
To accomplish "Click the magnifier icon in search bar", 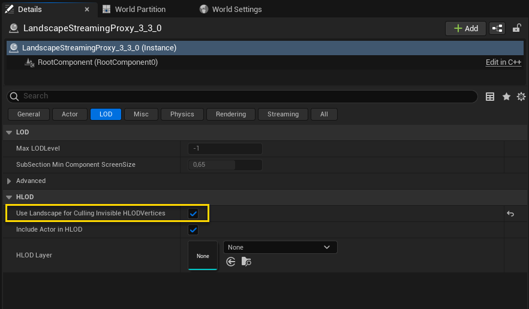I will pyautogui.click(x=14, y=97).
